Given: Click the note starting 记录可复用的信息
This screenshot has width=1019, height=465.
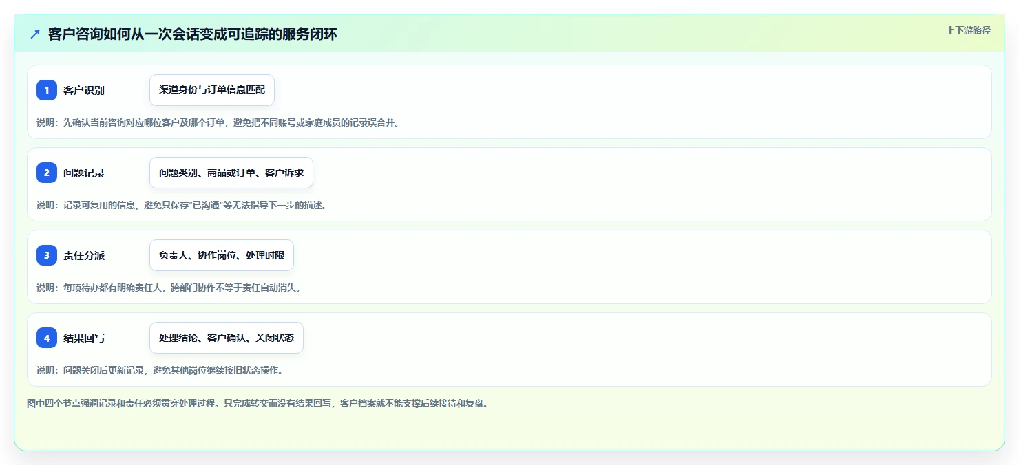Looking at the screenshot, I should (x=181, y=205).
